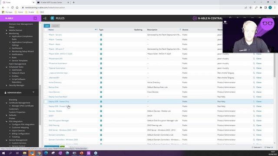Collapse the Scheduled Tasks tree node
The height and width of the screenshot is (156, 278).
tap(7, 67)
